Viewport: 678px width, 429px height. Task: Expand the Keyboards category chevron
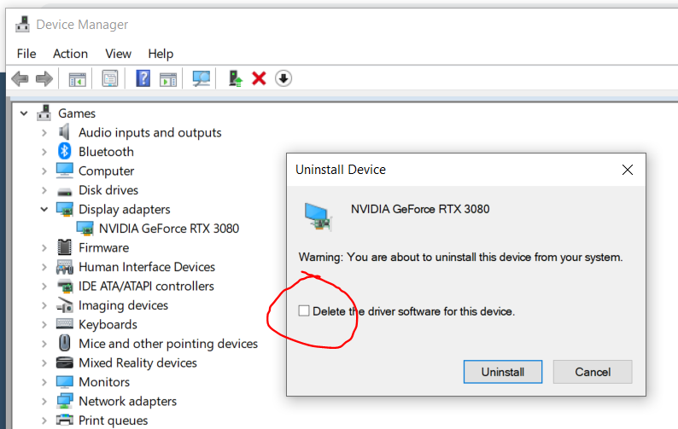[44, 324]
